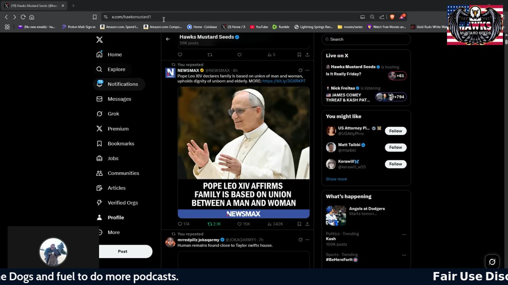The image size is (508, 285).
Task: Click the Search field on X
Action: click(x=366, y=39)
